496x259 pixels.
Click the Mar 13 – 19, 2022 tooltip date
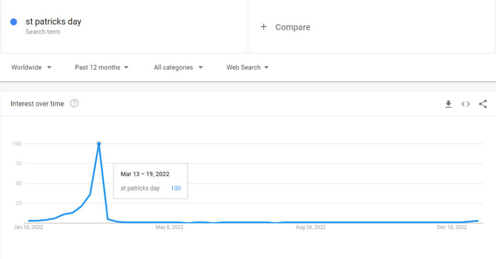[145, 174]
